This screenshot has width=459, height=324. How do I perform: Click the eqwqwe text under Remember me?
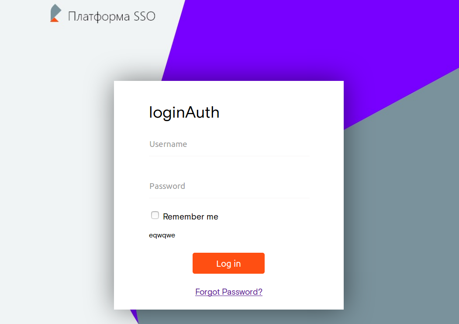tap(162, 235)
